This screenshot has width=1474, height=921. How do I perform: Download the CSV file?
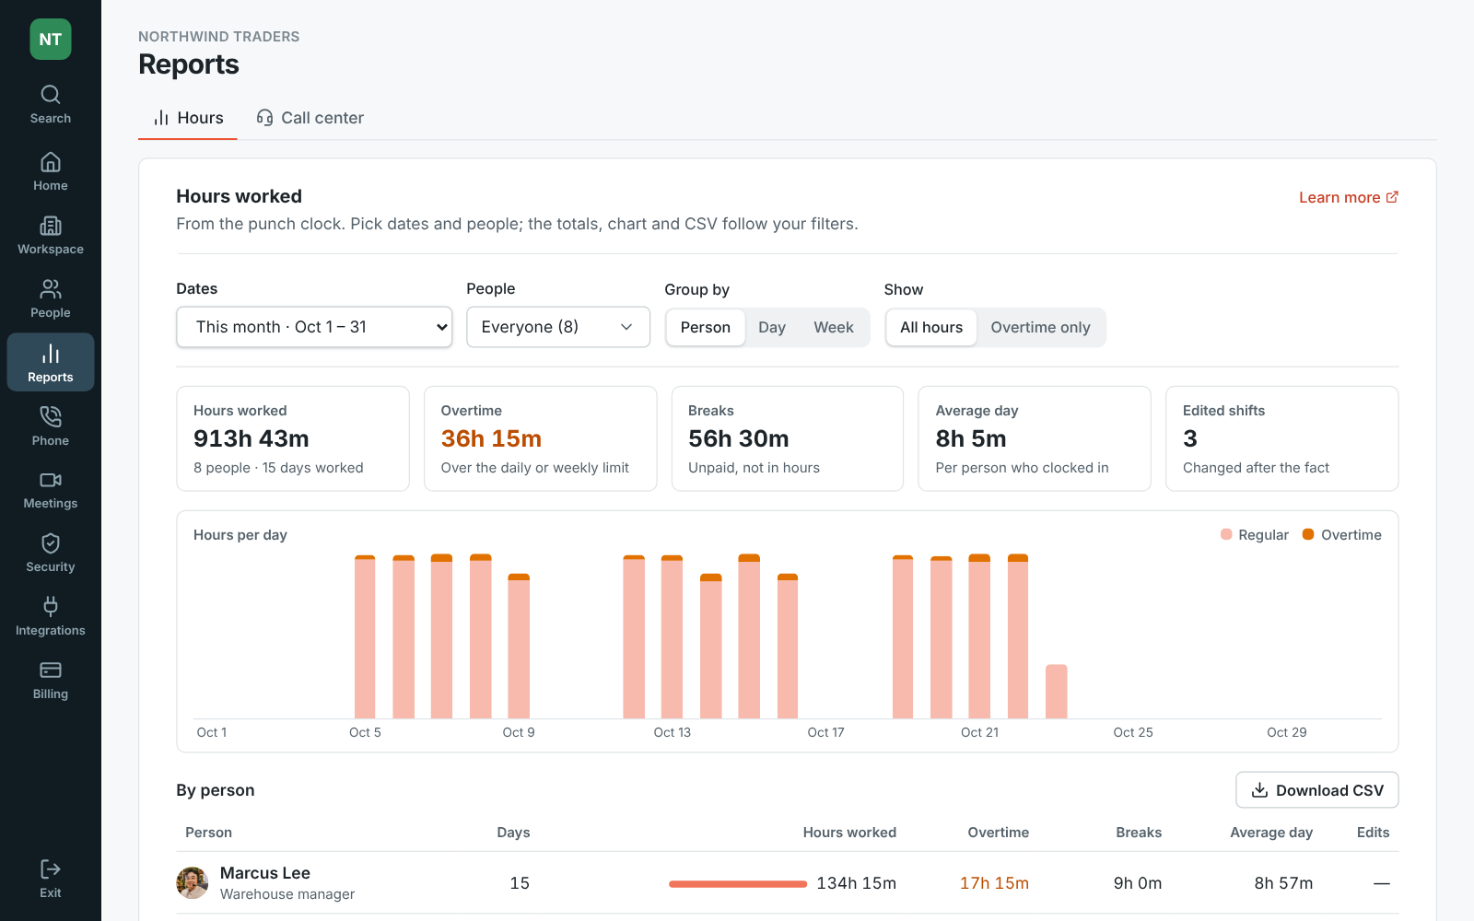coord(1317,790)
